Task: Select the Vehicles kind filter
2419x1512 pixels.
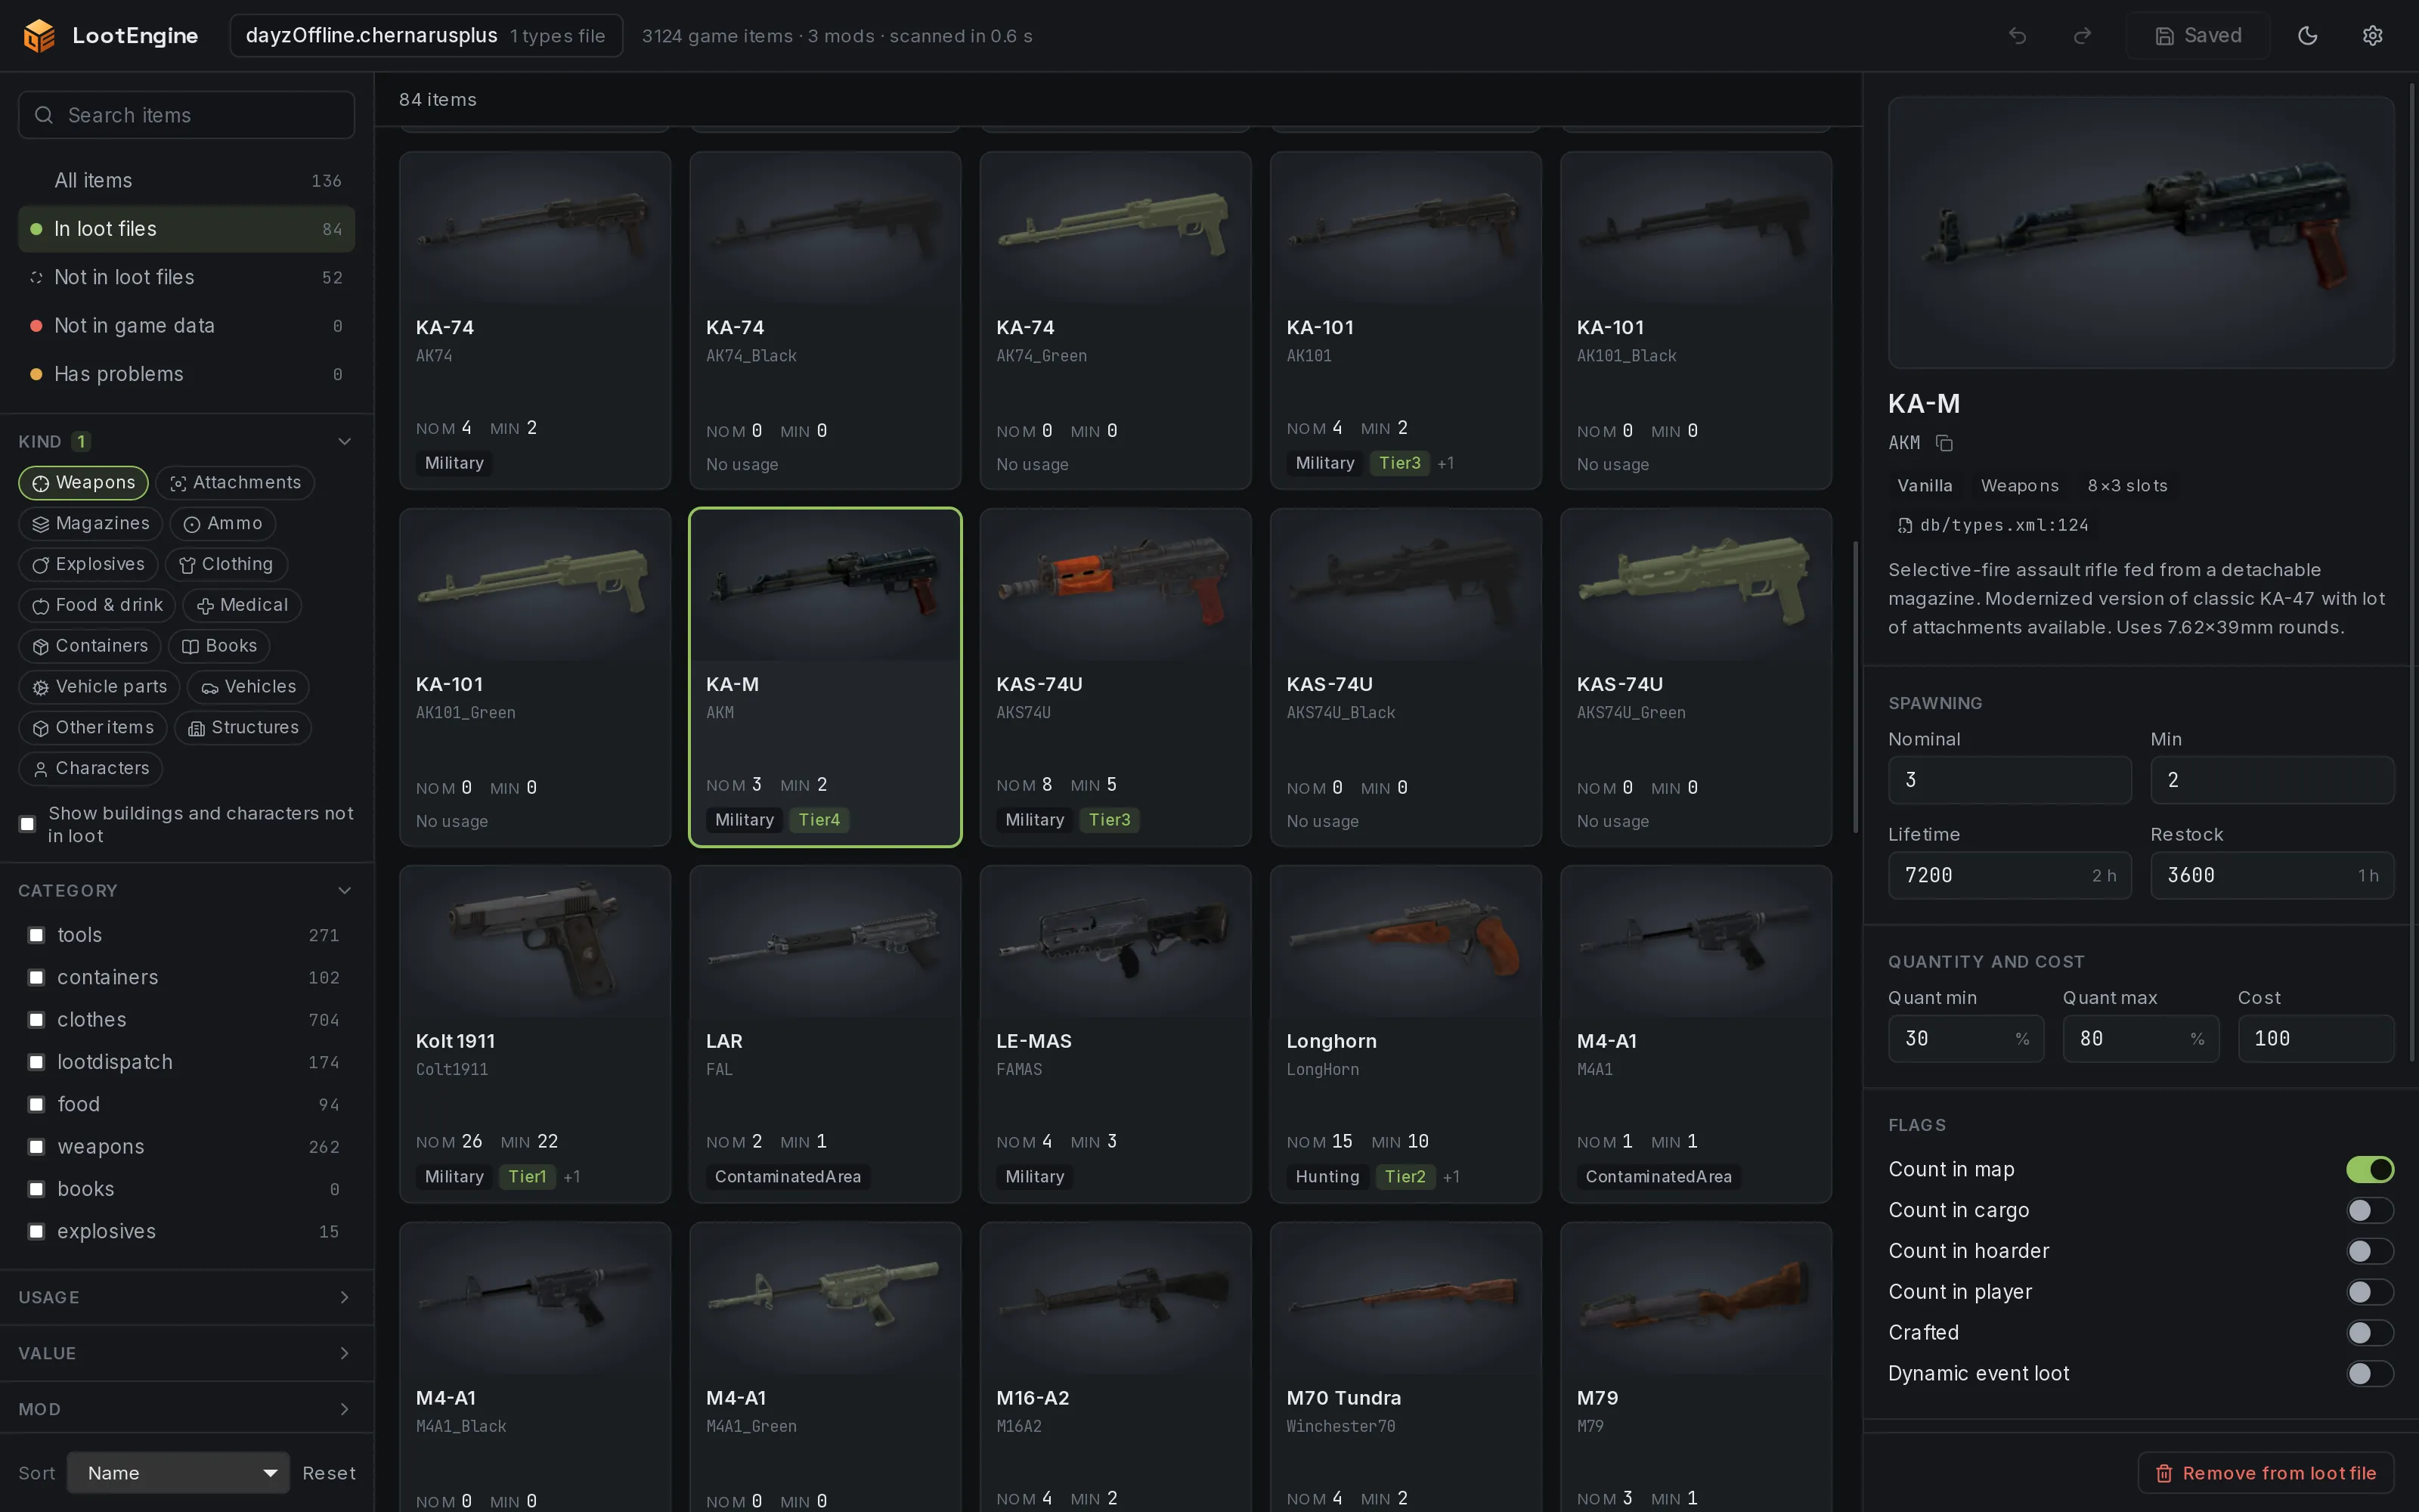Action: pyautogui.click(x=249, y=687)
